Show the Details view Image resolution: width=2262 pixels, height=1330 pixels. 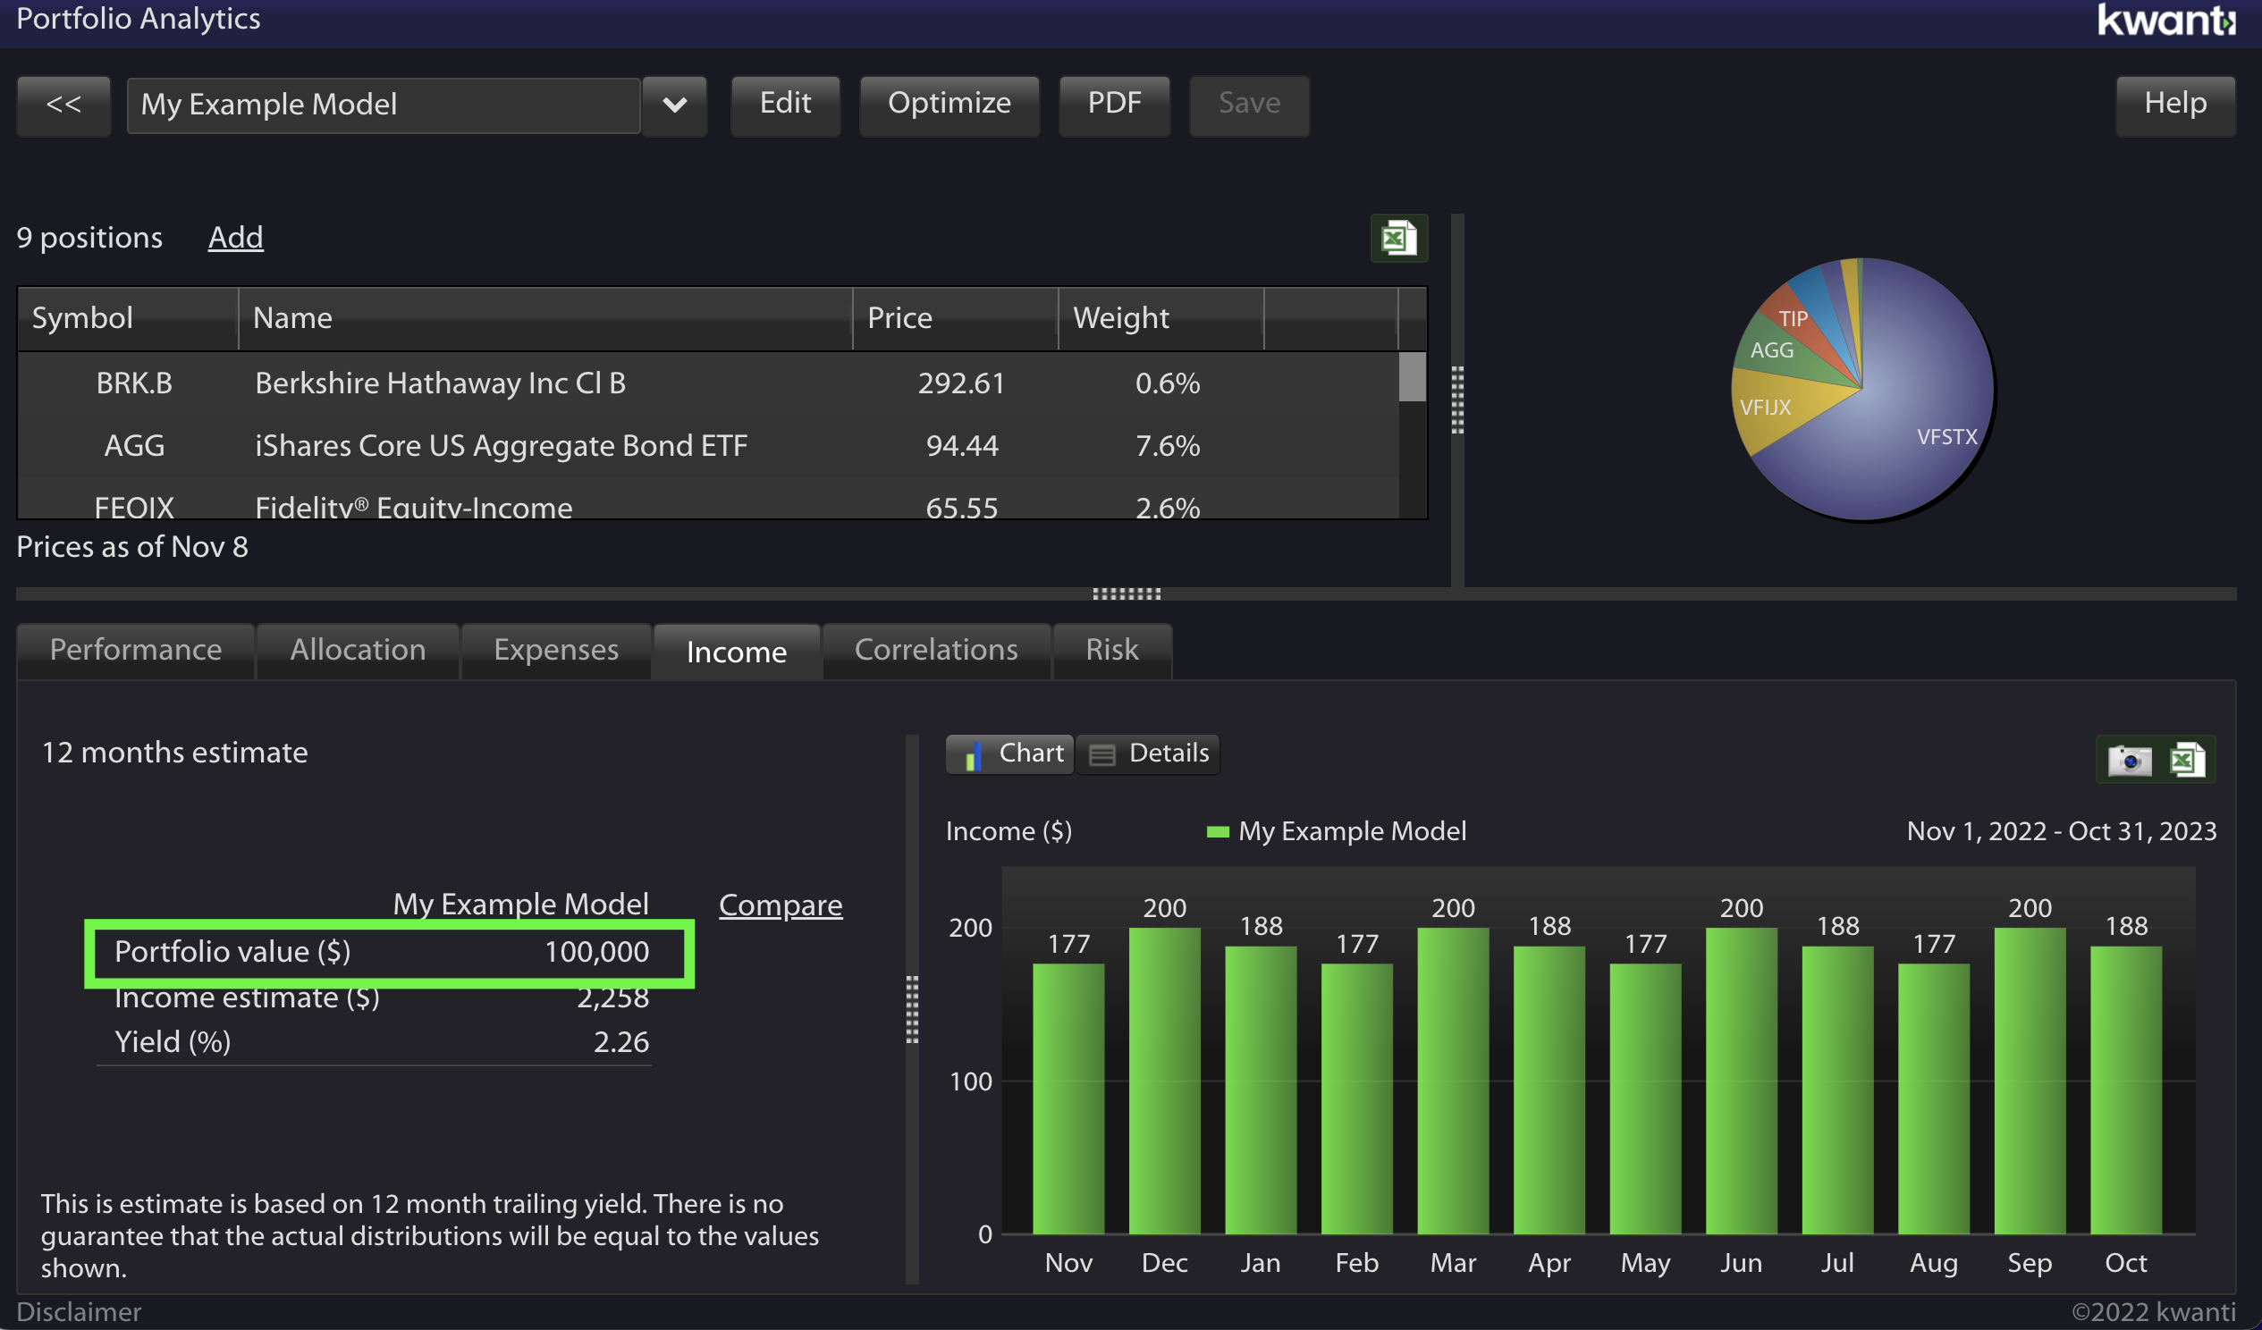1147,753
